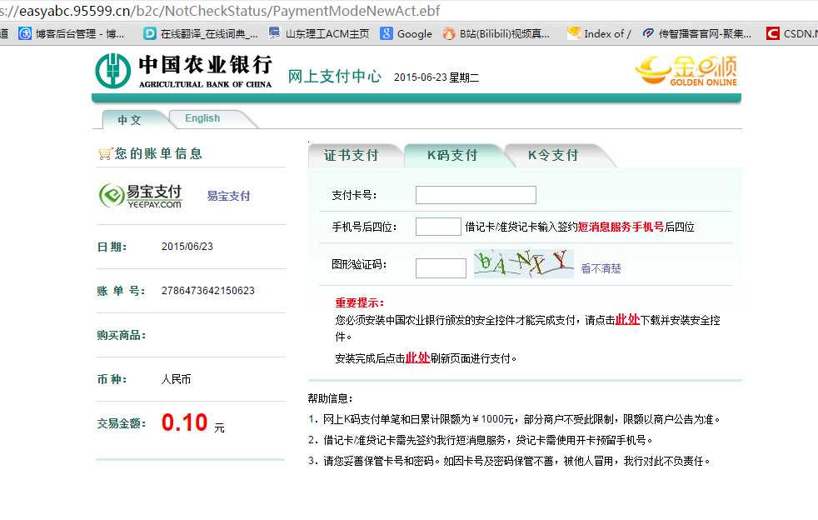
Task: Click the 购买商品 label
Action: point(121,335)
